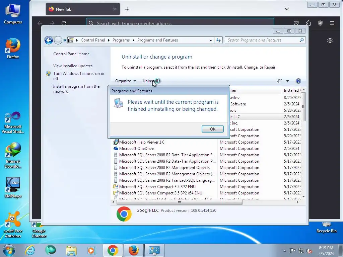The width and height of the screenshot is (343, 257).
Task: Click the Chrome logo in the details pane
Action: [x=124, y=214]
